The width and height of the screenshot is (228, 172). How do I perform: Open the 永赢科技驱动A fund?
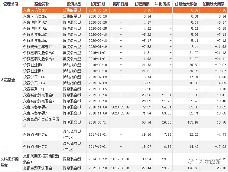click(35, 41)
